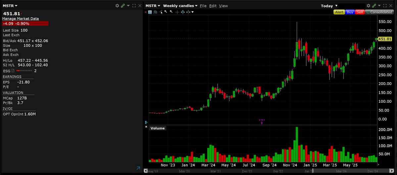Screen dimensions: 397x175
Task: Open the chart bar-type studies icon
Action: [155, 12]
